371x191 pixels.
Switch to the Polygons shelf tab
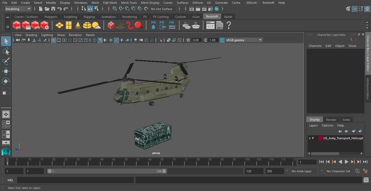tap(51, 17)
